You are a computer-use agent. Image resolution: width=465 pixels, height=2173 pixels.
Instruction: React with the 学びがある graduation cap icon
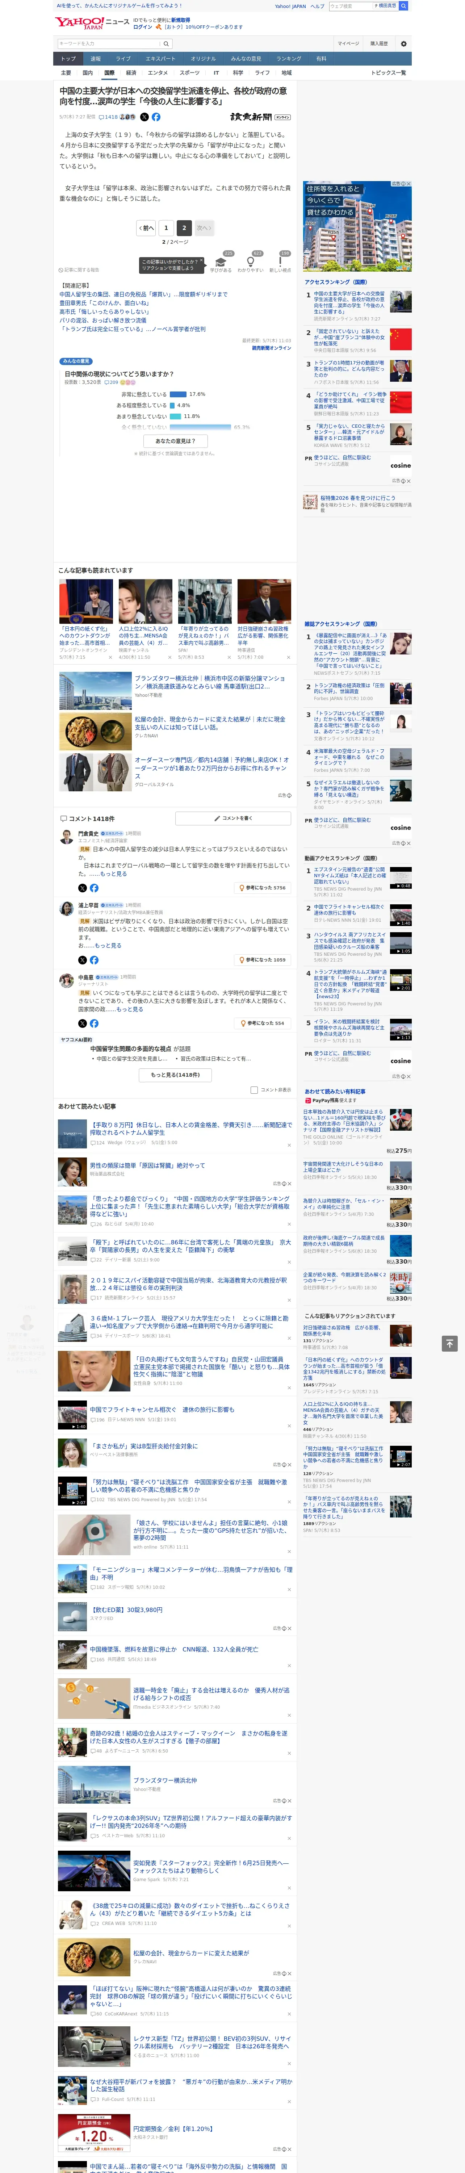coord(221,262)
